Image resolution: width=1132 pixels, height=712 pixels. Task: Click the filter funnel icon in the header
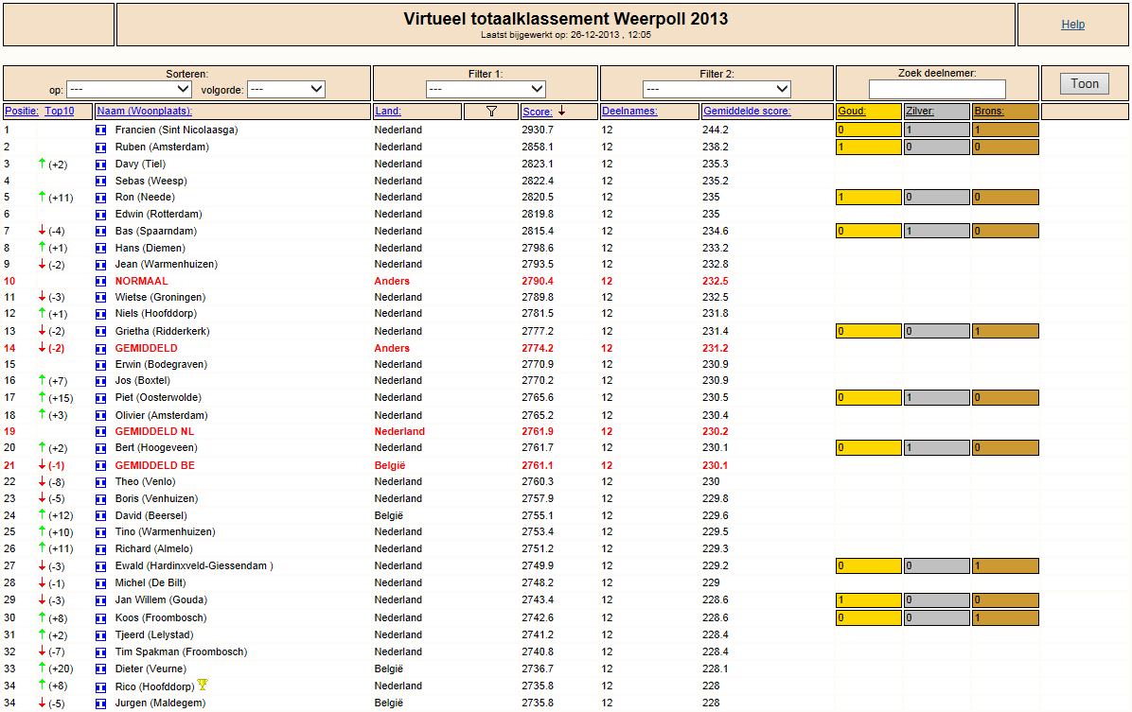(491, 111)
